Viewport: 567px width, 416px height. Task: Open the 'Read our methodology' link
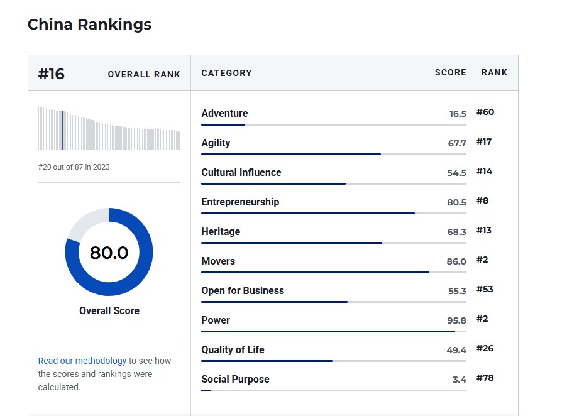pyautogui.click(x=82, y=361)
